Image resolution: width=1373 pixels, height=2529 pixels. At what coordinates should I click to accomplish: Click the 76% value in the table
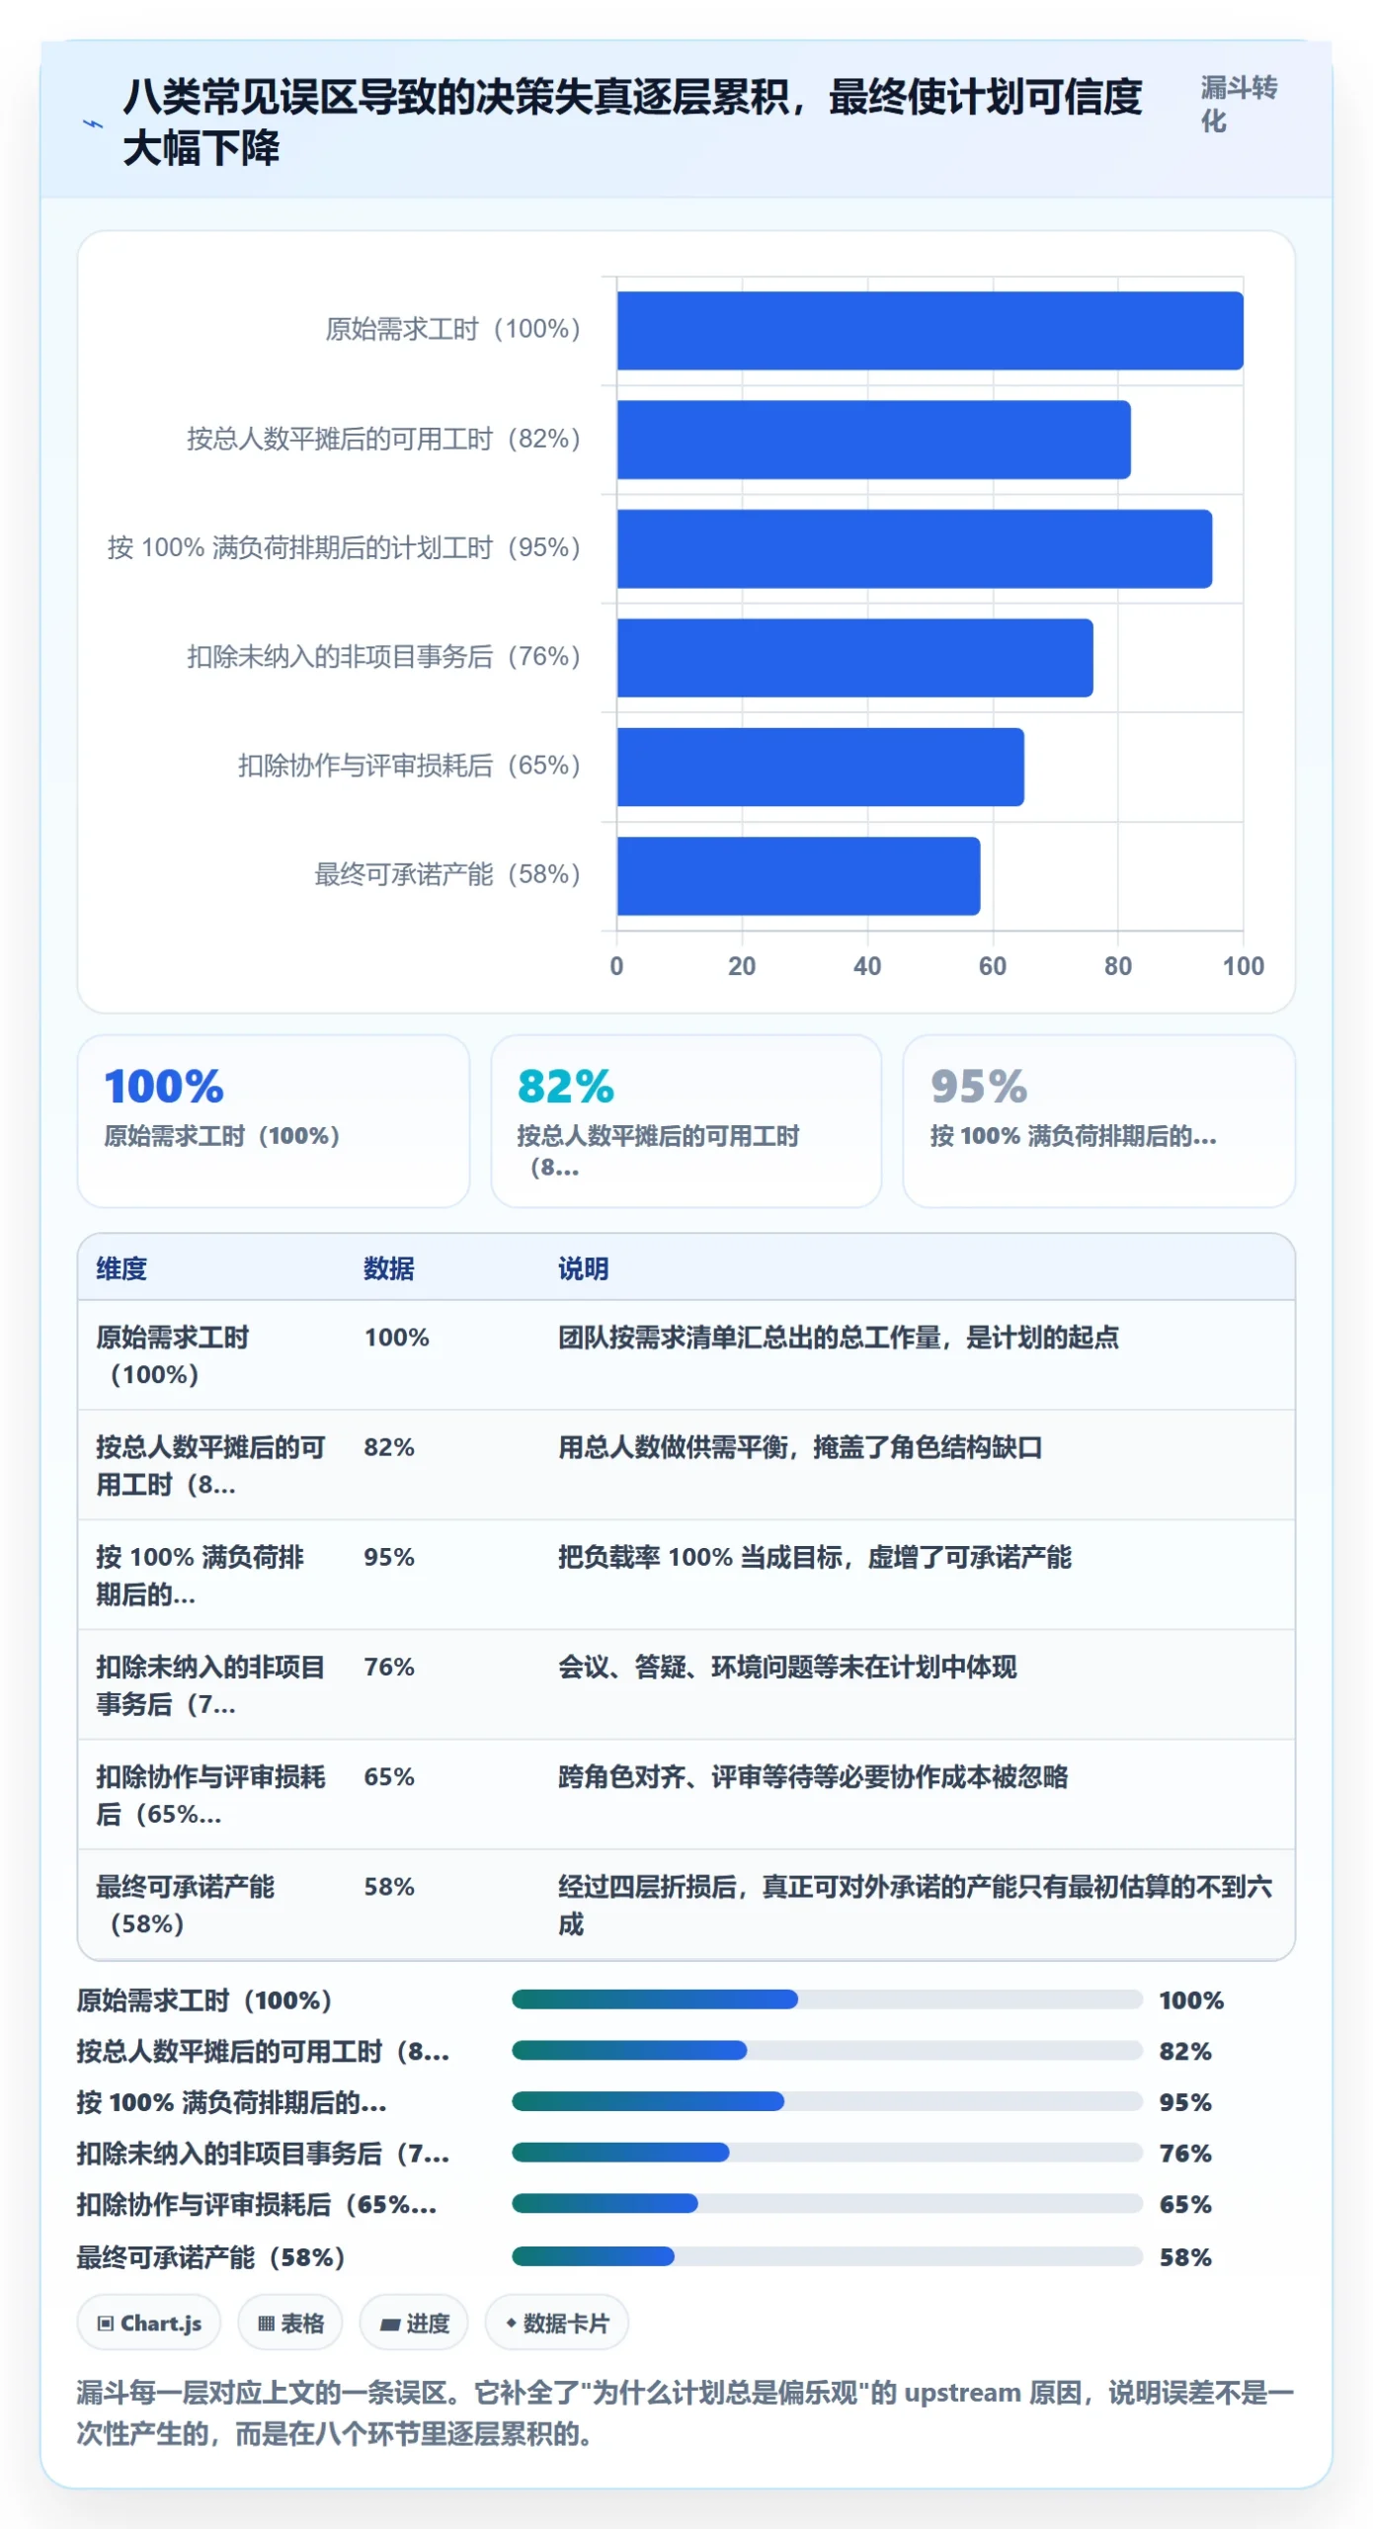pyautogui.click(x=389, y=1667)
